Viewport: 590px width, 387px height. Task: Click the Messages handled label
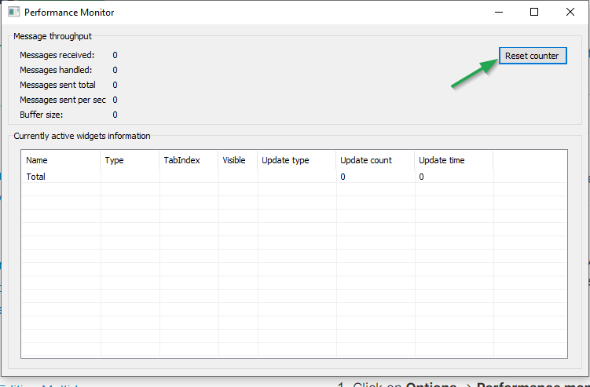click(x=56, y=70)
